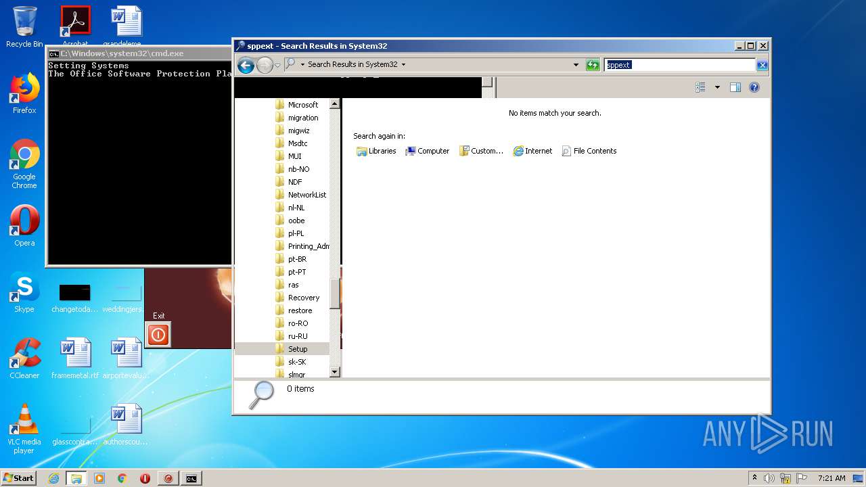The height and width of the screenshot is (487, 866).
Task: Click the red Exit power button
Action: coord(158,334)
